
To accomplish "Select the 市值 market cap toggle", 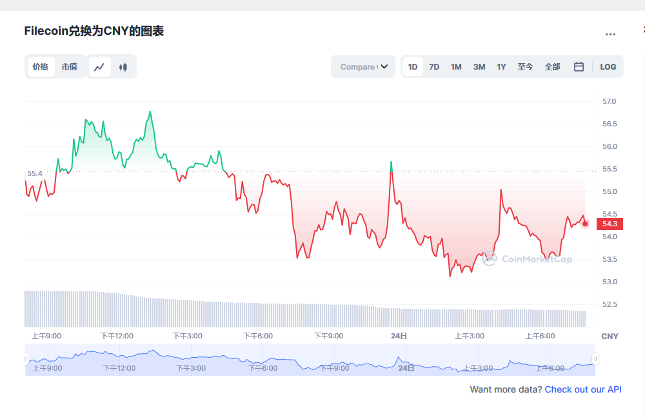I will tap(69, 66).
